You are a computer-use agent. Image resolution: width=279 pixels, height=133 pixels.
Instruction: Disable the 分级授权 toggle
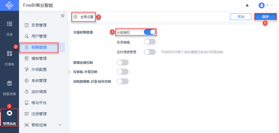[150, 32]
